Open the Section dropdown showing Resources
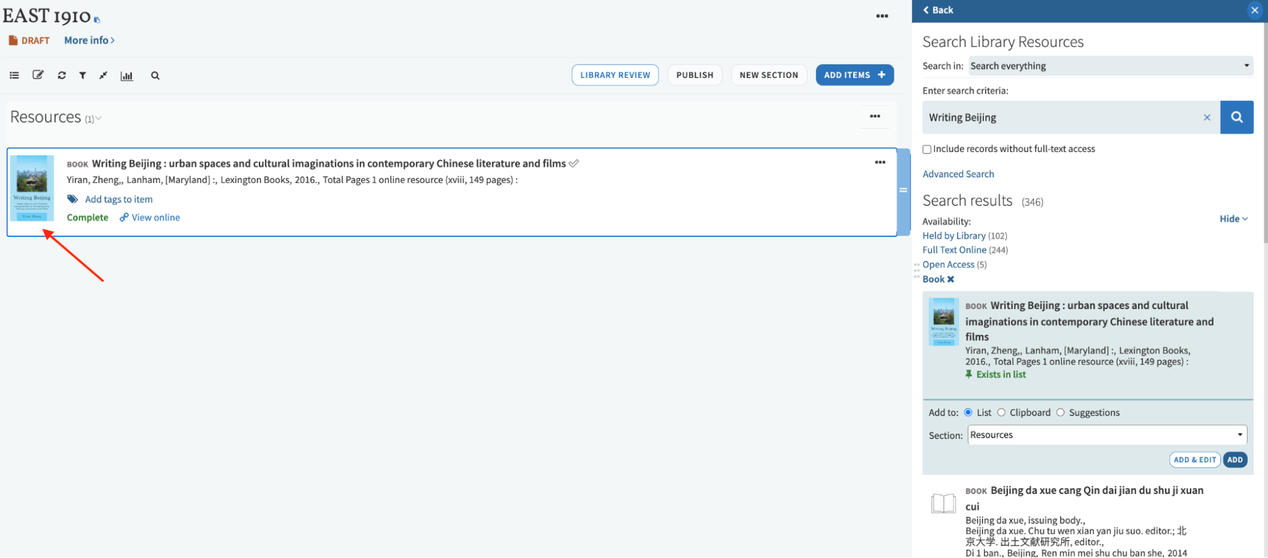The width and height of the screenshot is (1268, 558). 1106,435
